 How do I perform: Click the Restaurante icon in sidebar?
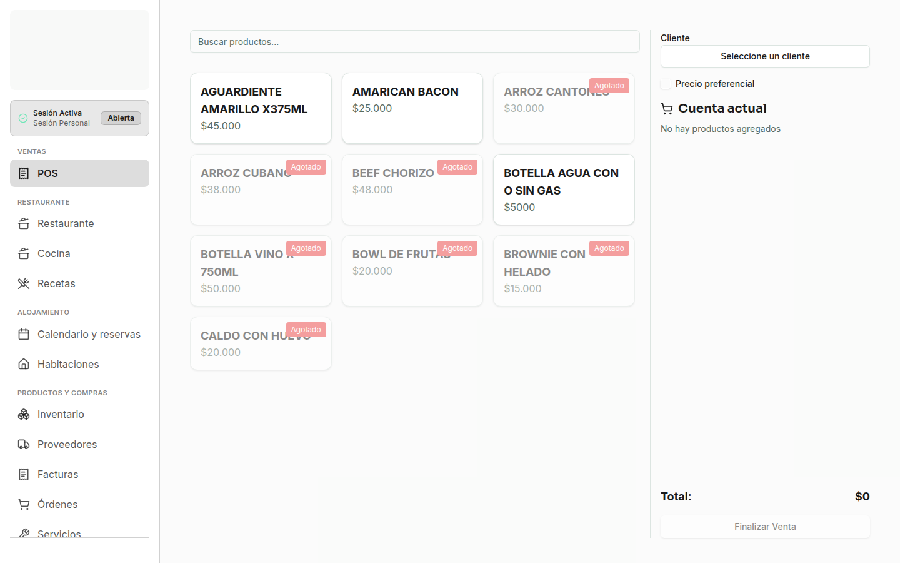click(24, 223)
